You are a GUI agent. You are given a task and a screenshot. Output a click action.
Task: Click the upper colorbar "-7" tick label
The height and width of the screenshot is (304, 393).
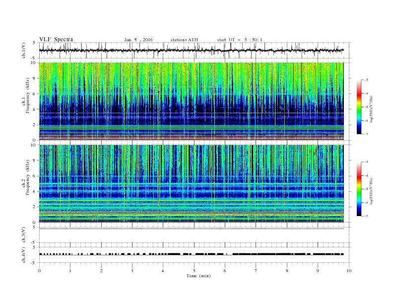[x=366, y=134]
